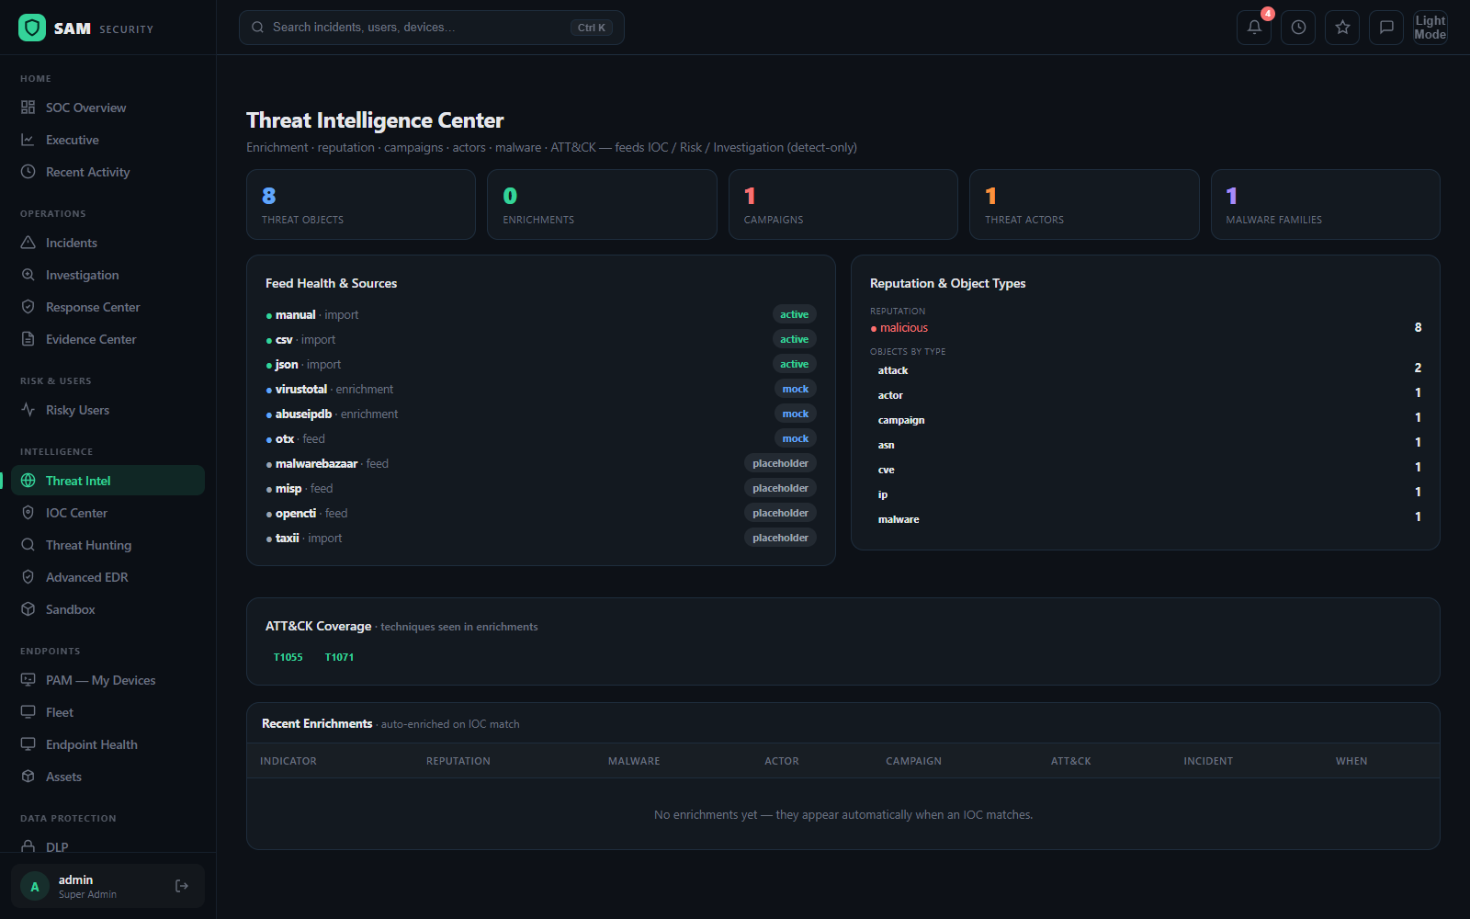This screenshot has width=1470, height=919.
Task: Open the notifications bell
Action: (1254, 28)
